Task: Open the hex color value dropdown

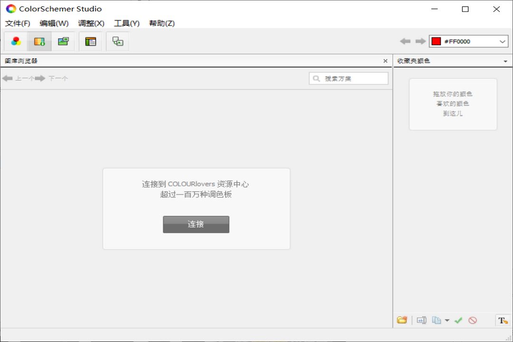Action: coord(502,41)
